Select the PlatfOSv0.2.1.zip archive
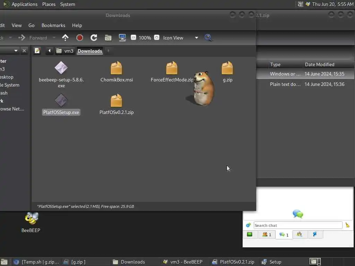Image resolution: width=355 pixels, height=266 pixels. pos(116,105)
